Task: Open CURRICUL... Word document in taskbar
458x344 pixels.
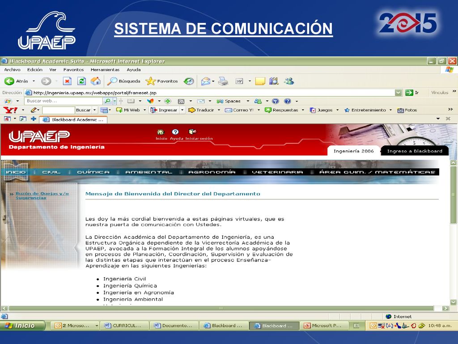Action: [x=124, y=326]
